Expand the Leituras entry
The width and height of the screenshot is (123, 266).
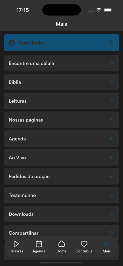point(61,101)
